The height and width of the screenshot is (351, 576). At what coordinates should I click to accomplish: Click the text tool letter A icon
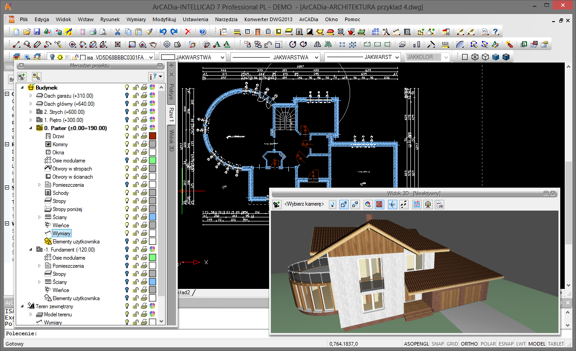point(217,45)
